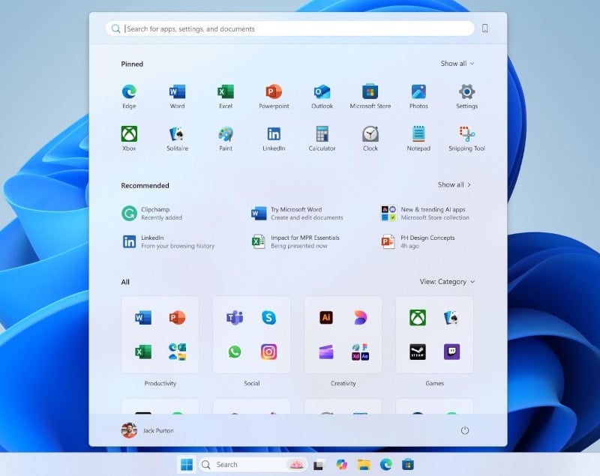The image size is (600, 476).
Task: Open Teams in the Social category
Action: pos(235,317)
